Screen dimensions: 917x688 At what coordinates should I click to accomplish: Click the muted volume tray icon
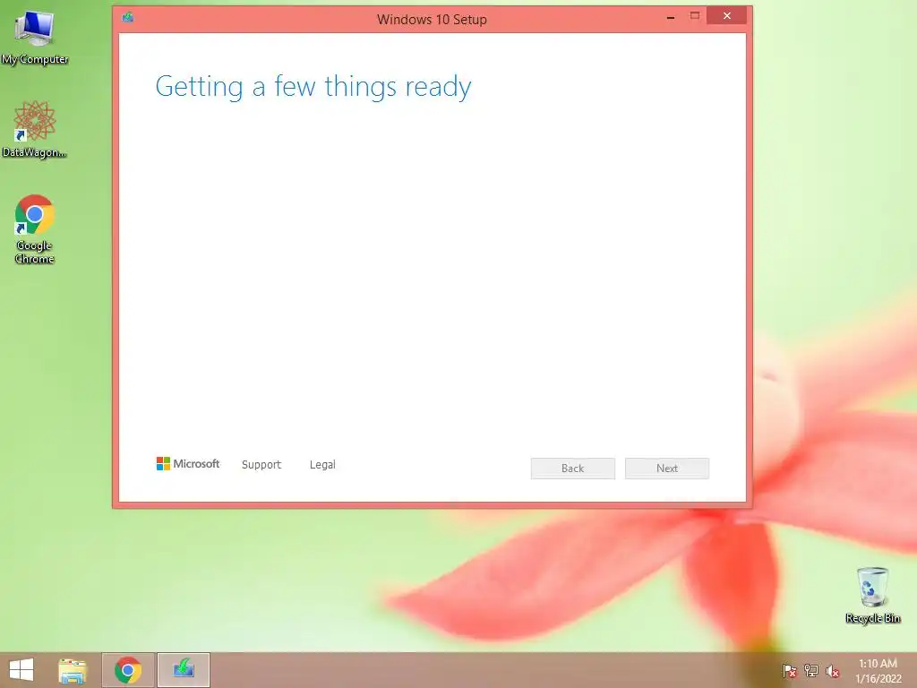[833, 671]
